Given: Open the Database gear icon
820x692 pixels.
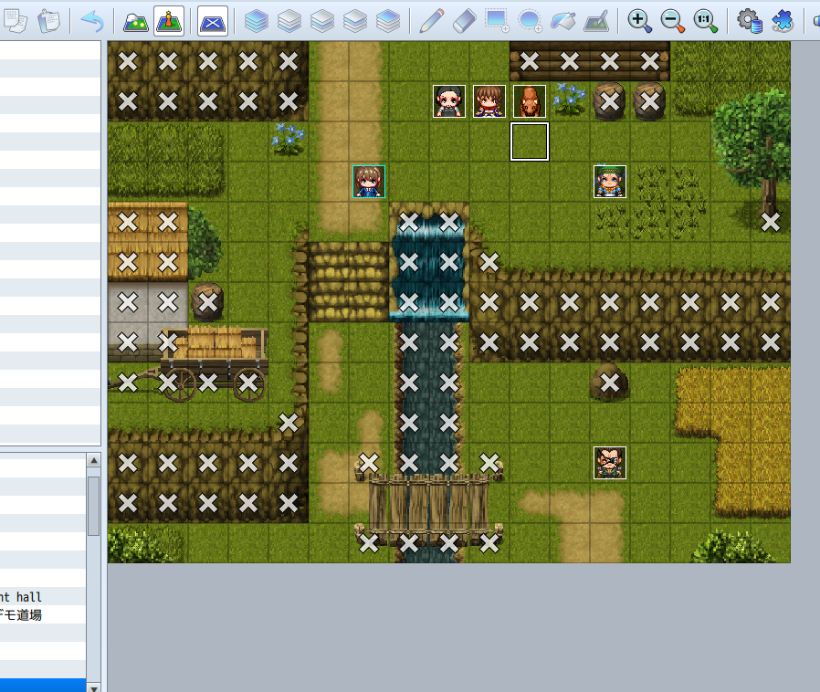Looking at the screenshot, I should pos(750,21).
